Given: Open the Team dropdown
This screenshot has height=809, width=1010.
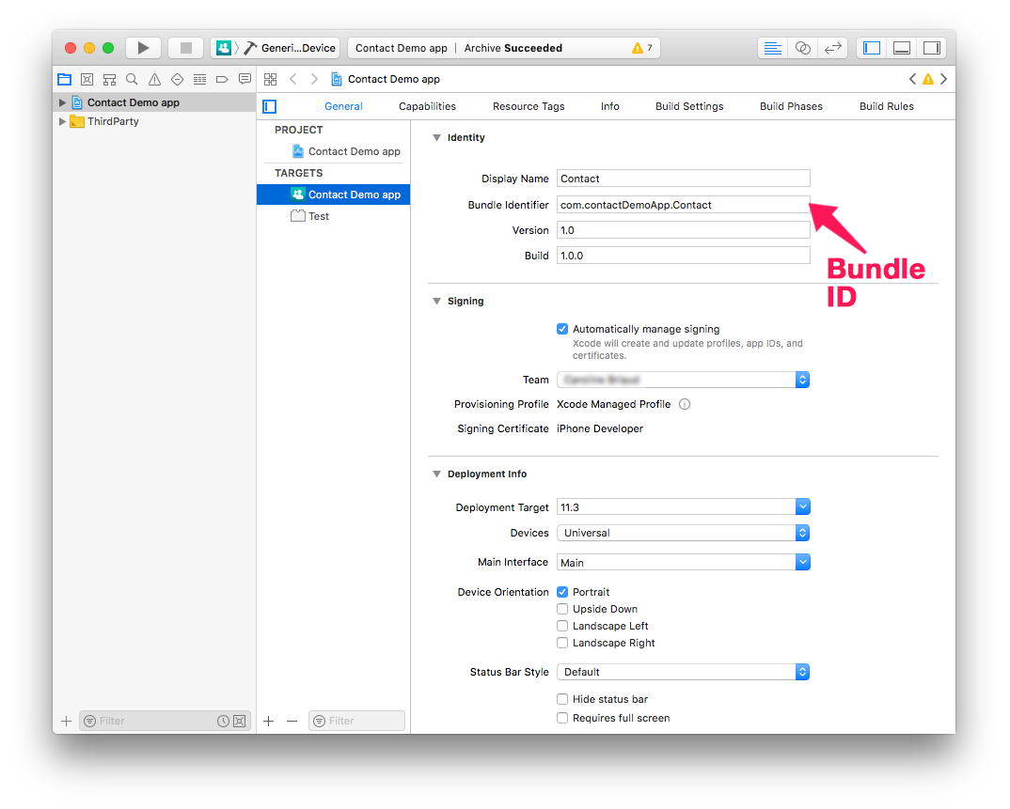Looking at the screenshot, I should point(684,380).
